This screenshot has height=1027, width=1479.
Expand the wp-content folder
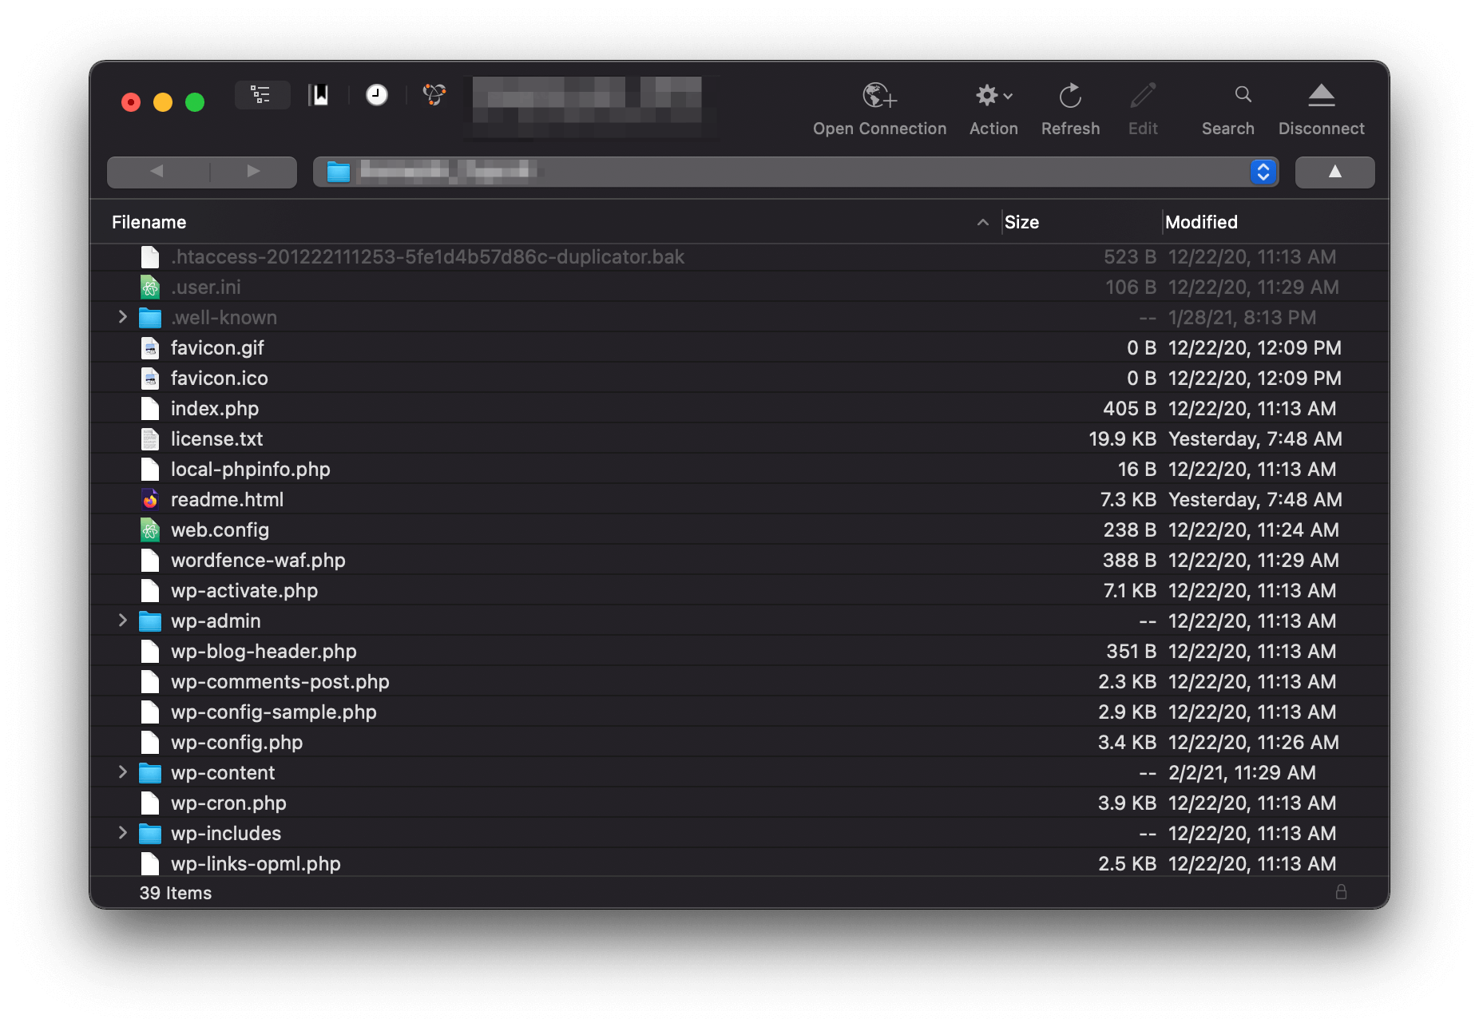pos(122,772)
